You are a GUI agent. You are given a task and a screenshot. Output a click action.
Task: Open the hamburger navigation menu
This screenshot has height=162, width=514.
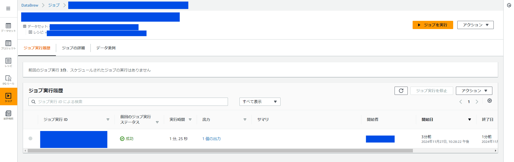coord(8,8)
